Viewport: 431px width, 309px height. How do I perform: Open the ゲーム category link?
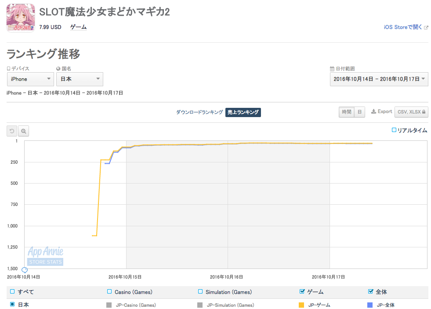coord(78,27)
